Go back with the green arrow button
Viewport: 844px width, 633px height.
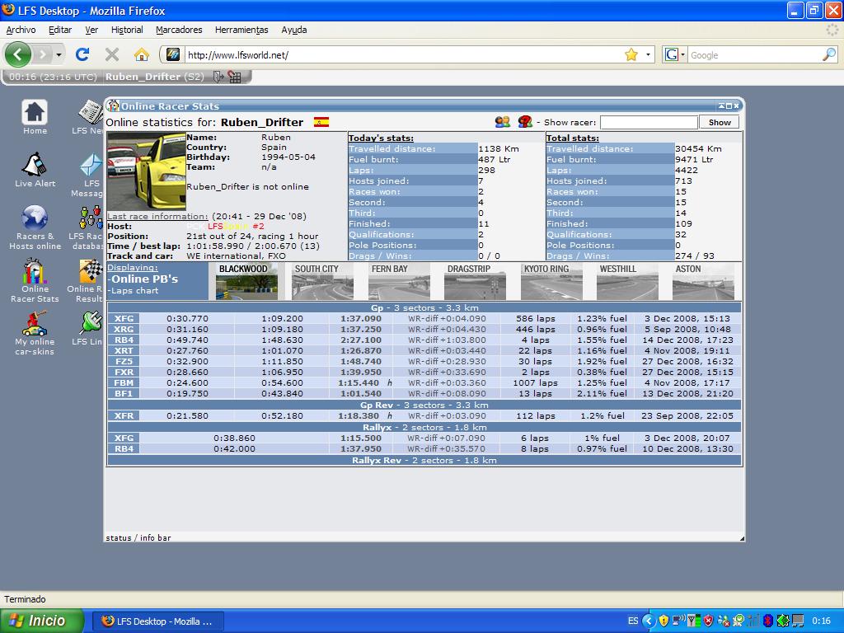click(x=18, y=54)
